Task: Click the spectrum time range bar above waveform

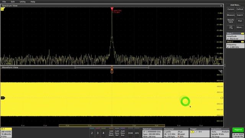Action: click(x=112, y=67)
